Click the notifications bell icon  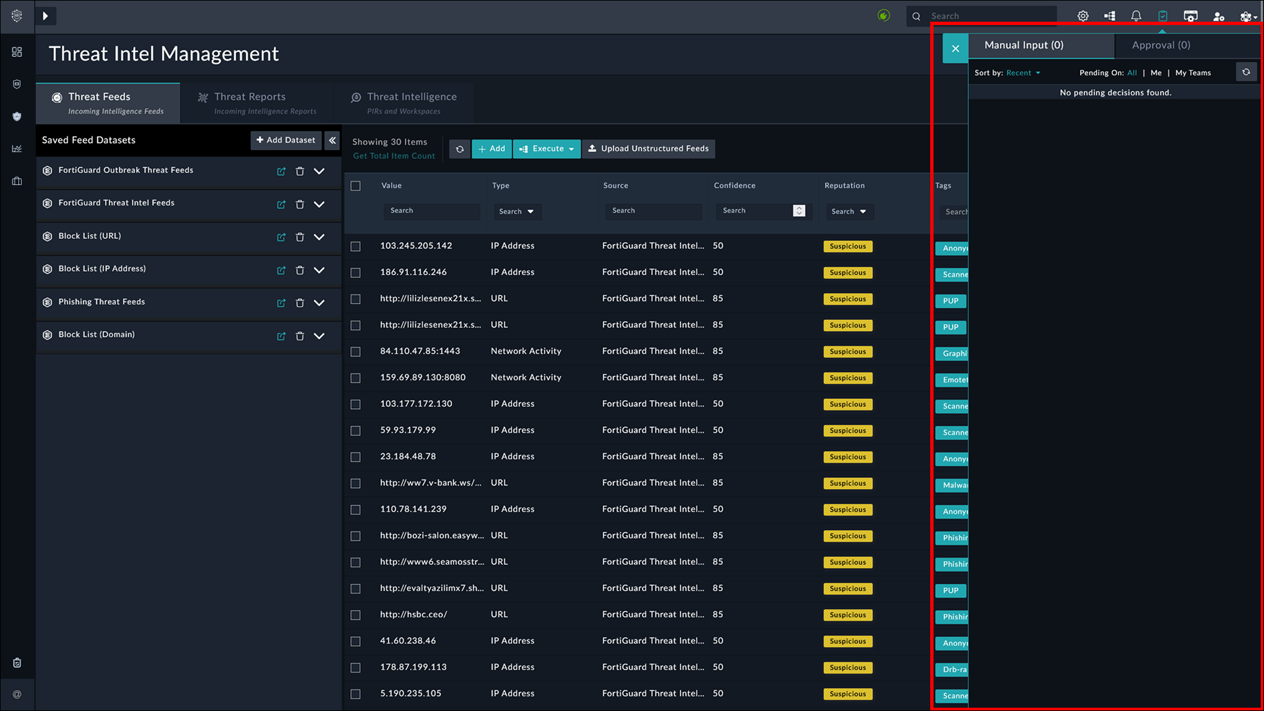coord(1136,16)
